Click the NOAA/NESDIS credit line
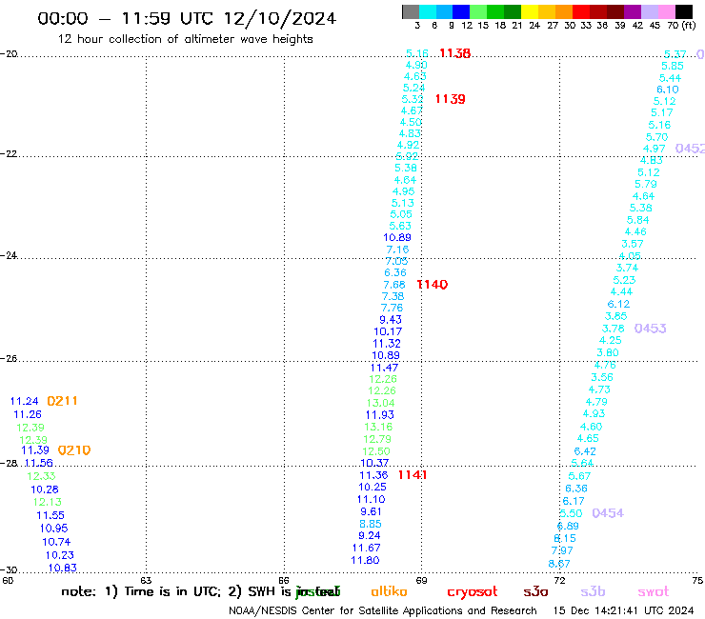The width and height of the screenshot is (705, 619). pyautogui.click(x=383, y=610)
